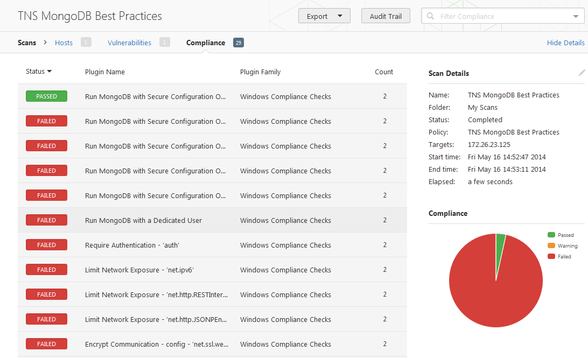Focus the Filter Compliance search field
This screenshot has width=588, height=358.
coord(502,16)
